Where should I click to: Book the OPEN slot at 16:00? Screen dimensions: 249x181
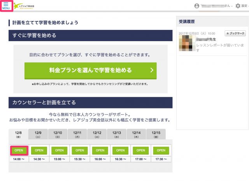100,150
